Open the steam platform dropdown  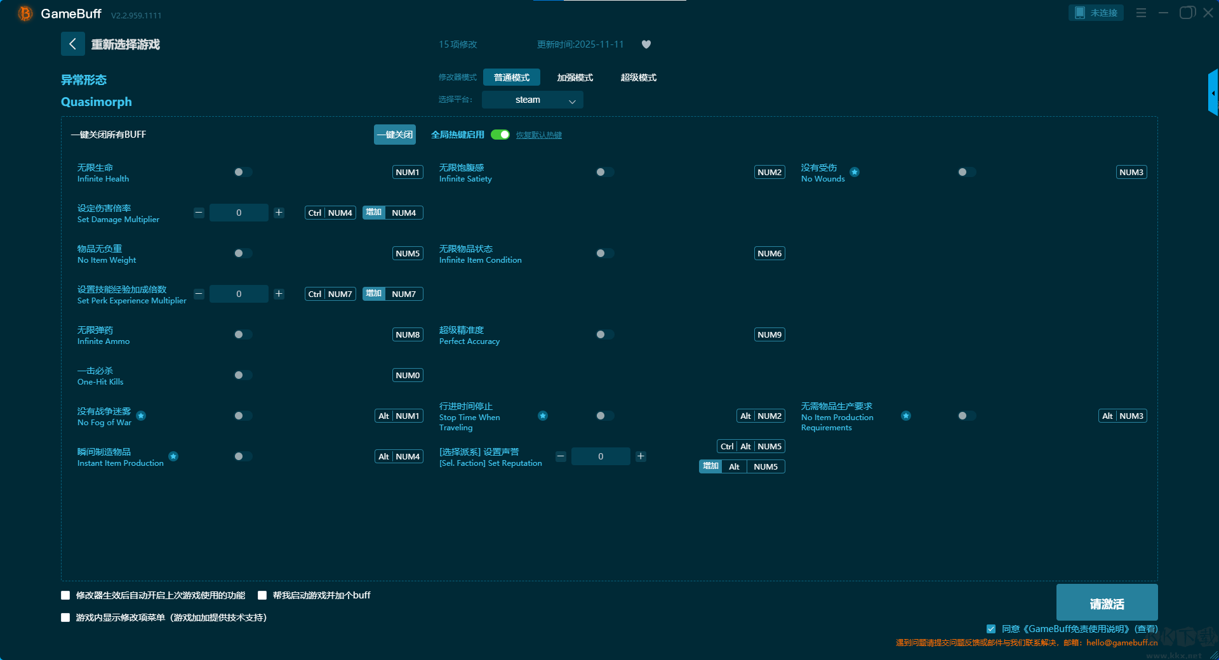click(x=532, y=100)
